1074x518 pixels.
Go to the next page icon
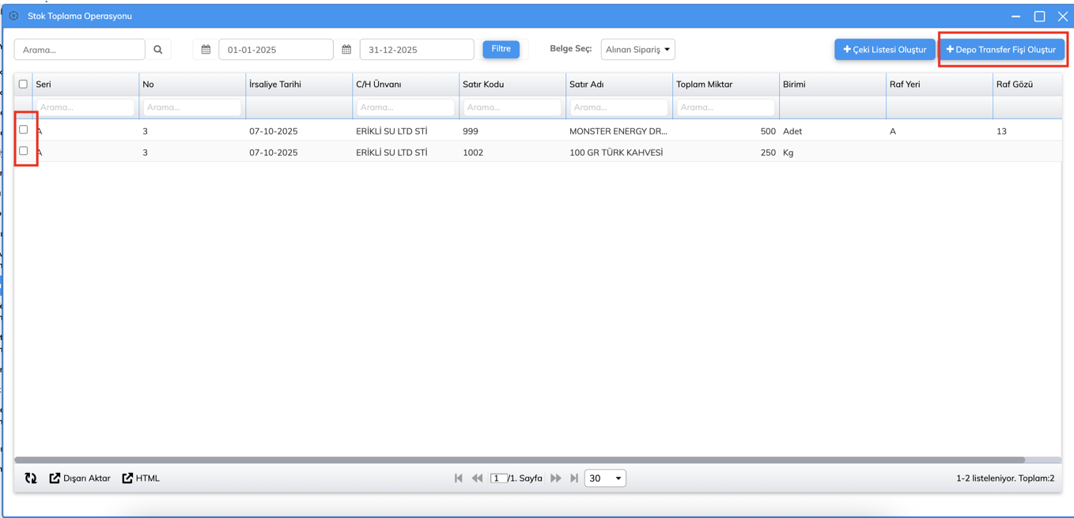(556, 478)
